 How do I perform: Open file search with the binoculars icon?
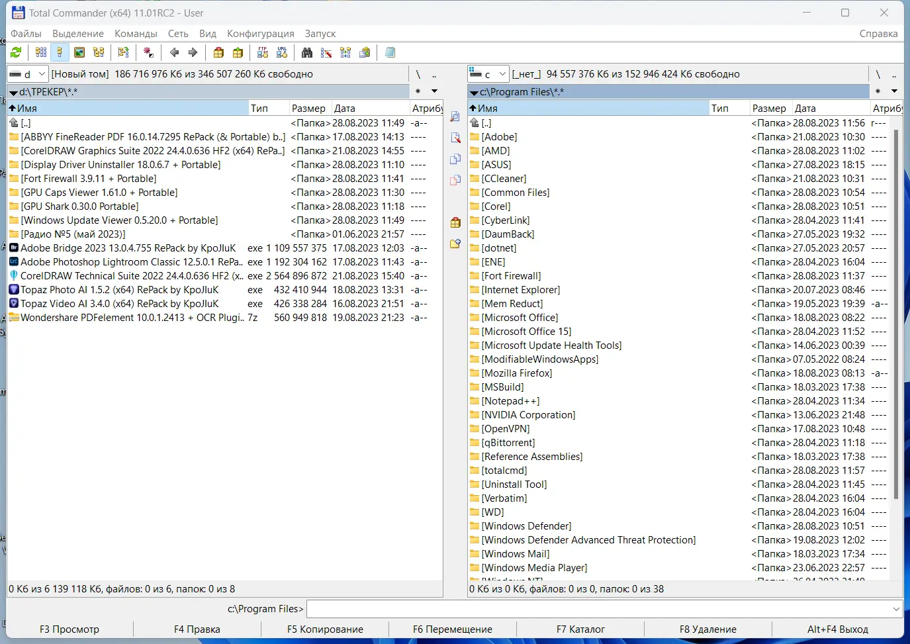pos(307,52)
